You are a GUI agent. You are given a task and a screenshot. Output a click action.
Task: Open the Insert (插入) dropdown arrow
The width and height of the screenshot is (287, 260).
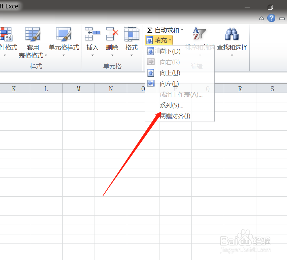click(x=93, y=55)
